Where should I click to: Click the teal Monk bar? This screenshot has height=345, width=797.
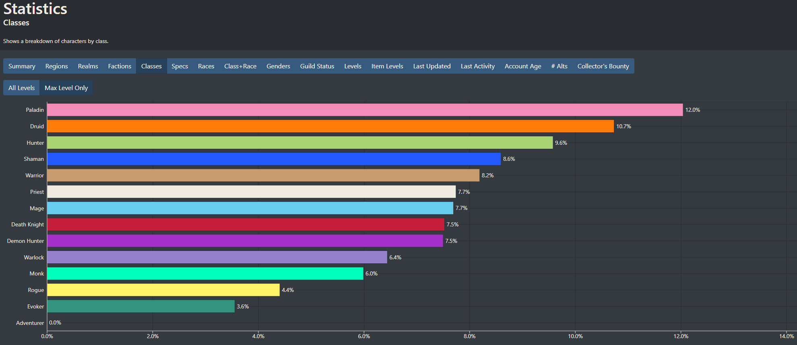205,273
